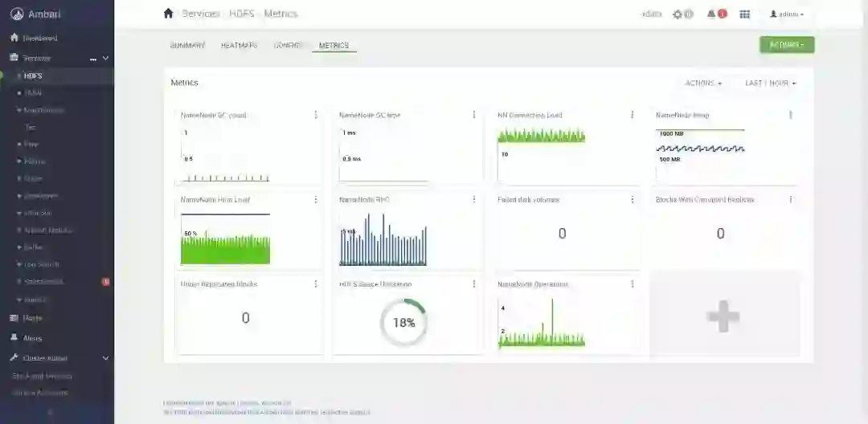
Task: Switch to the CONFIGS tab
Action: pyautogui.click(x=287, y=45)
